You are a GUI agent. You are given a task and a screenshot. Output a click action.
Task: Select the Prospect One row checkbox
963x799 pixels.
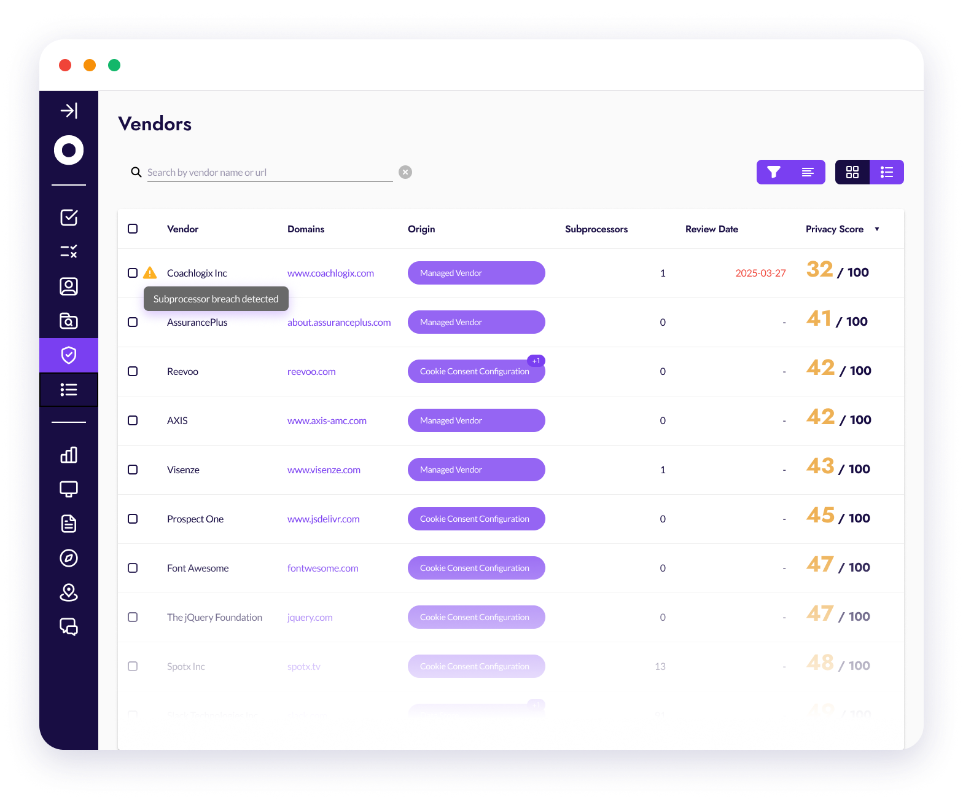click(133, 519)
